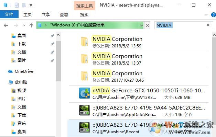Click the File Explorer title bar icon
Viewport: 216px width, 137px height.
click(x=6, y=5)
